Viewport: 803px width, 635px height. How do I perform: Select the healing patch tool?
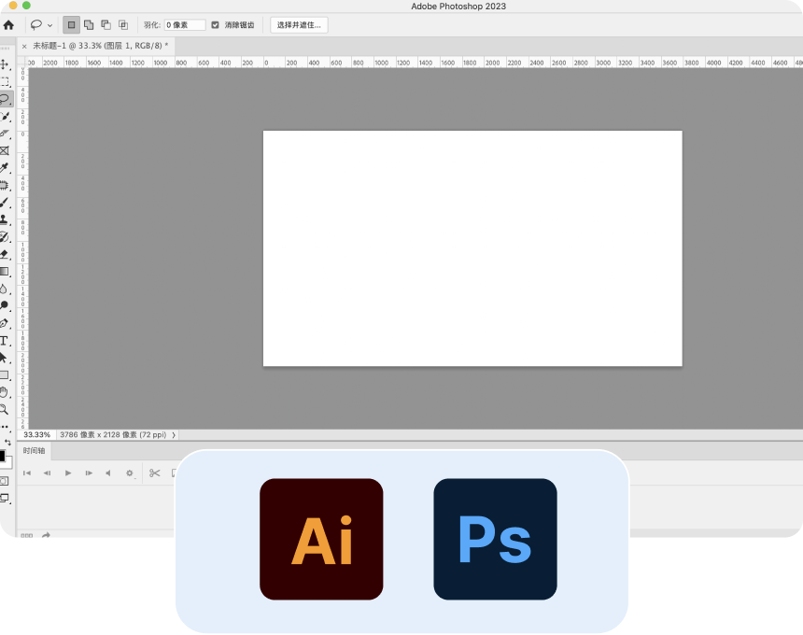[5, 186]
